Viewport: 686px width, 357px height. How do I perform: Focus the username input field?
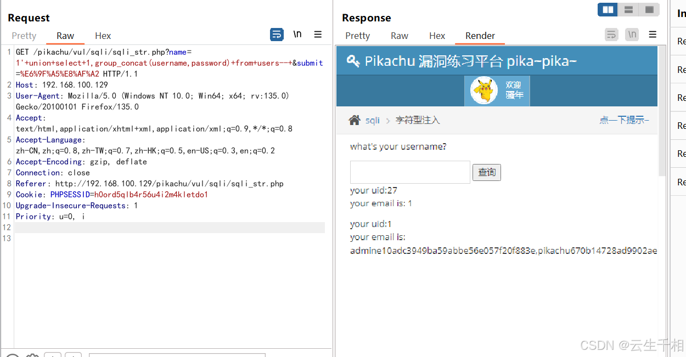[x=410, y=172]
